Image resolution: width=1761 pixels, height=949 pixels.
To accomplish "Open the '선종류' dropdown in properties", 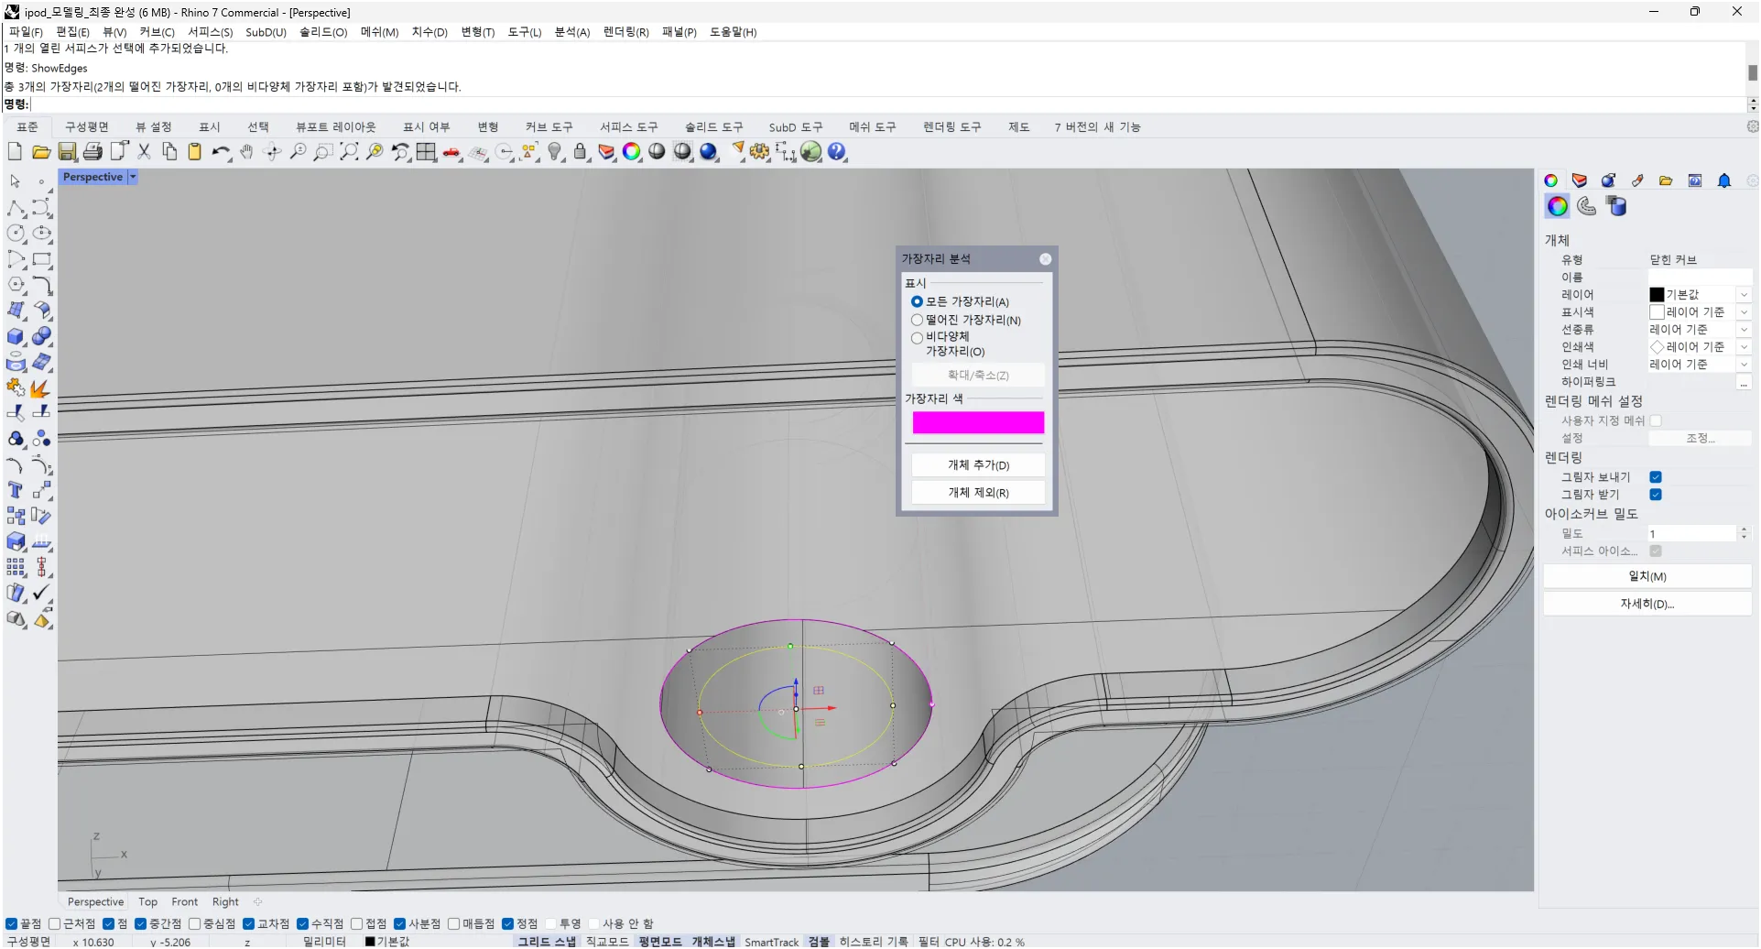I will point(1744,330).
